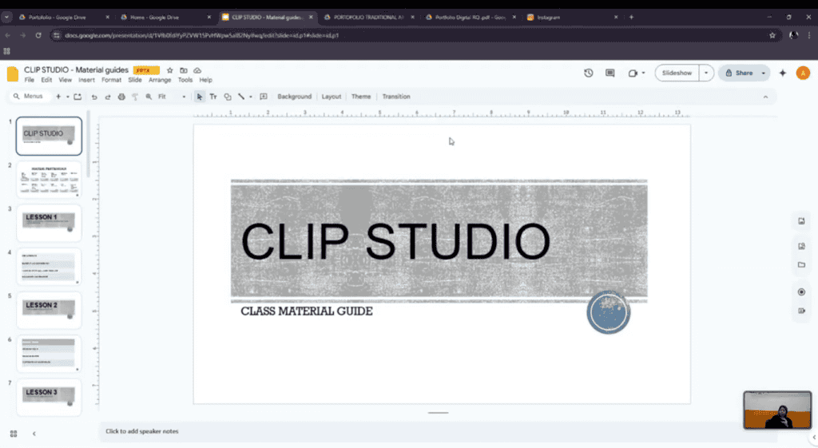
Task: Open the version history clock icon
Action: [589, 73]
